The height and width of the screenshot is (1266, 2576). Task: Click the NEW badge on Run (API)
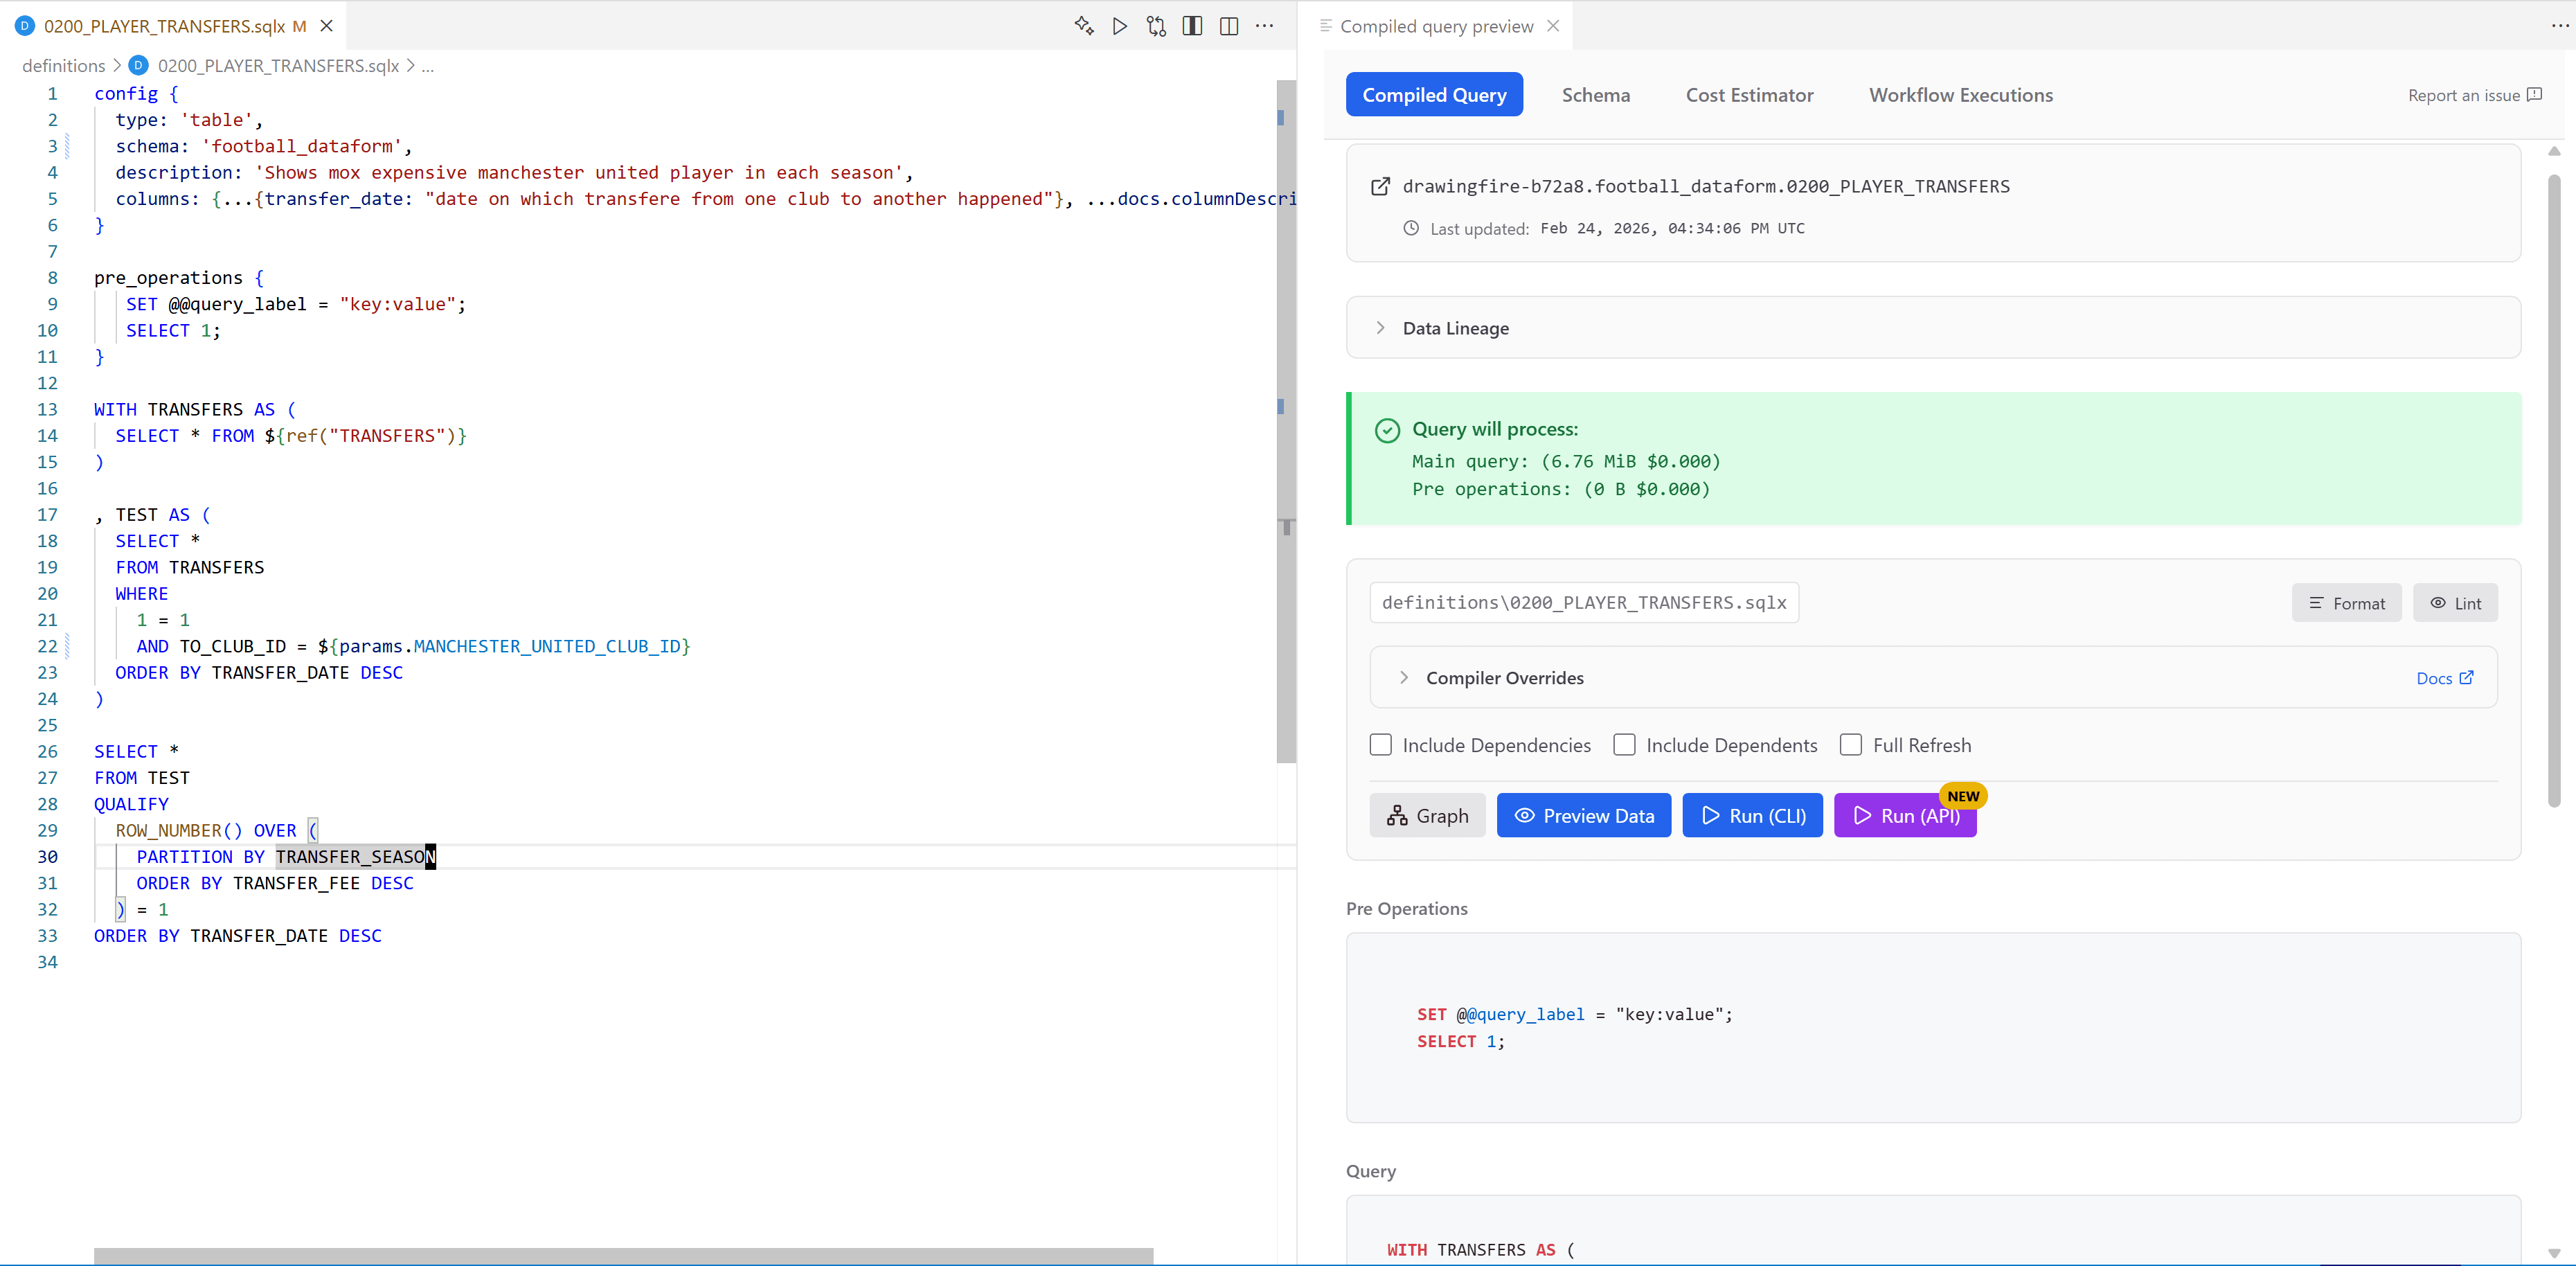coord(1962,796)
